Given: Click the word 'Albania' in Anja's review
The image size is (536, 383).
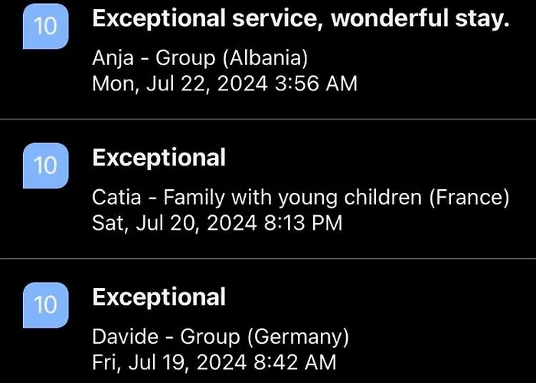Looking at the screenshot, I should pos(265,57).
